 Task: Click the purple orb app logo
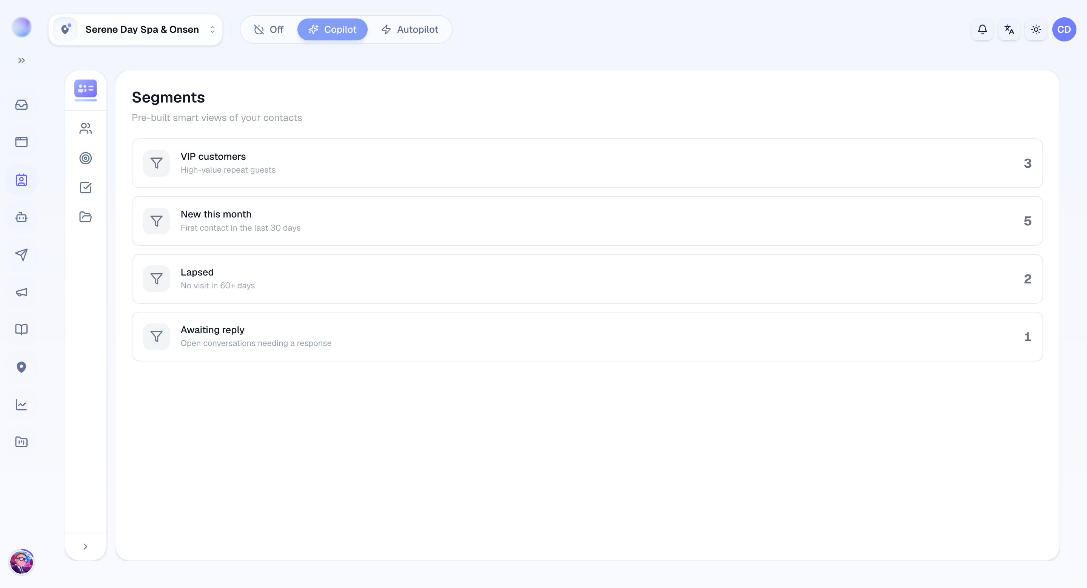click(22, 28)
